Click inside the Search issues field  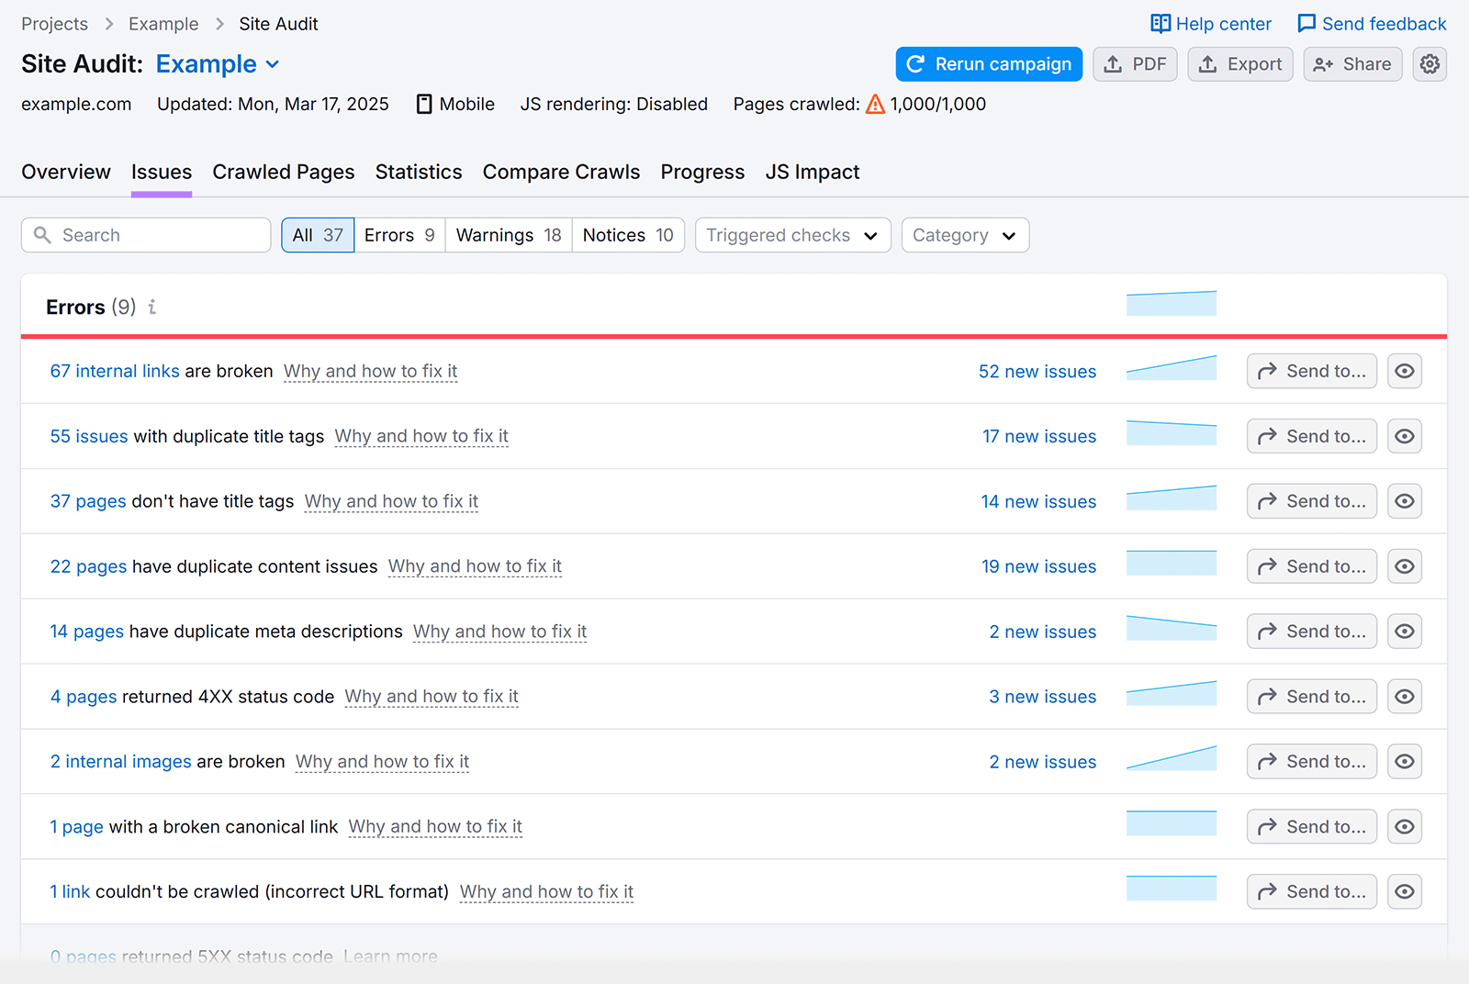[x=145, y=235]
